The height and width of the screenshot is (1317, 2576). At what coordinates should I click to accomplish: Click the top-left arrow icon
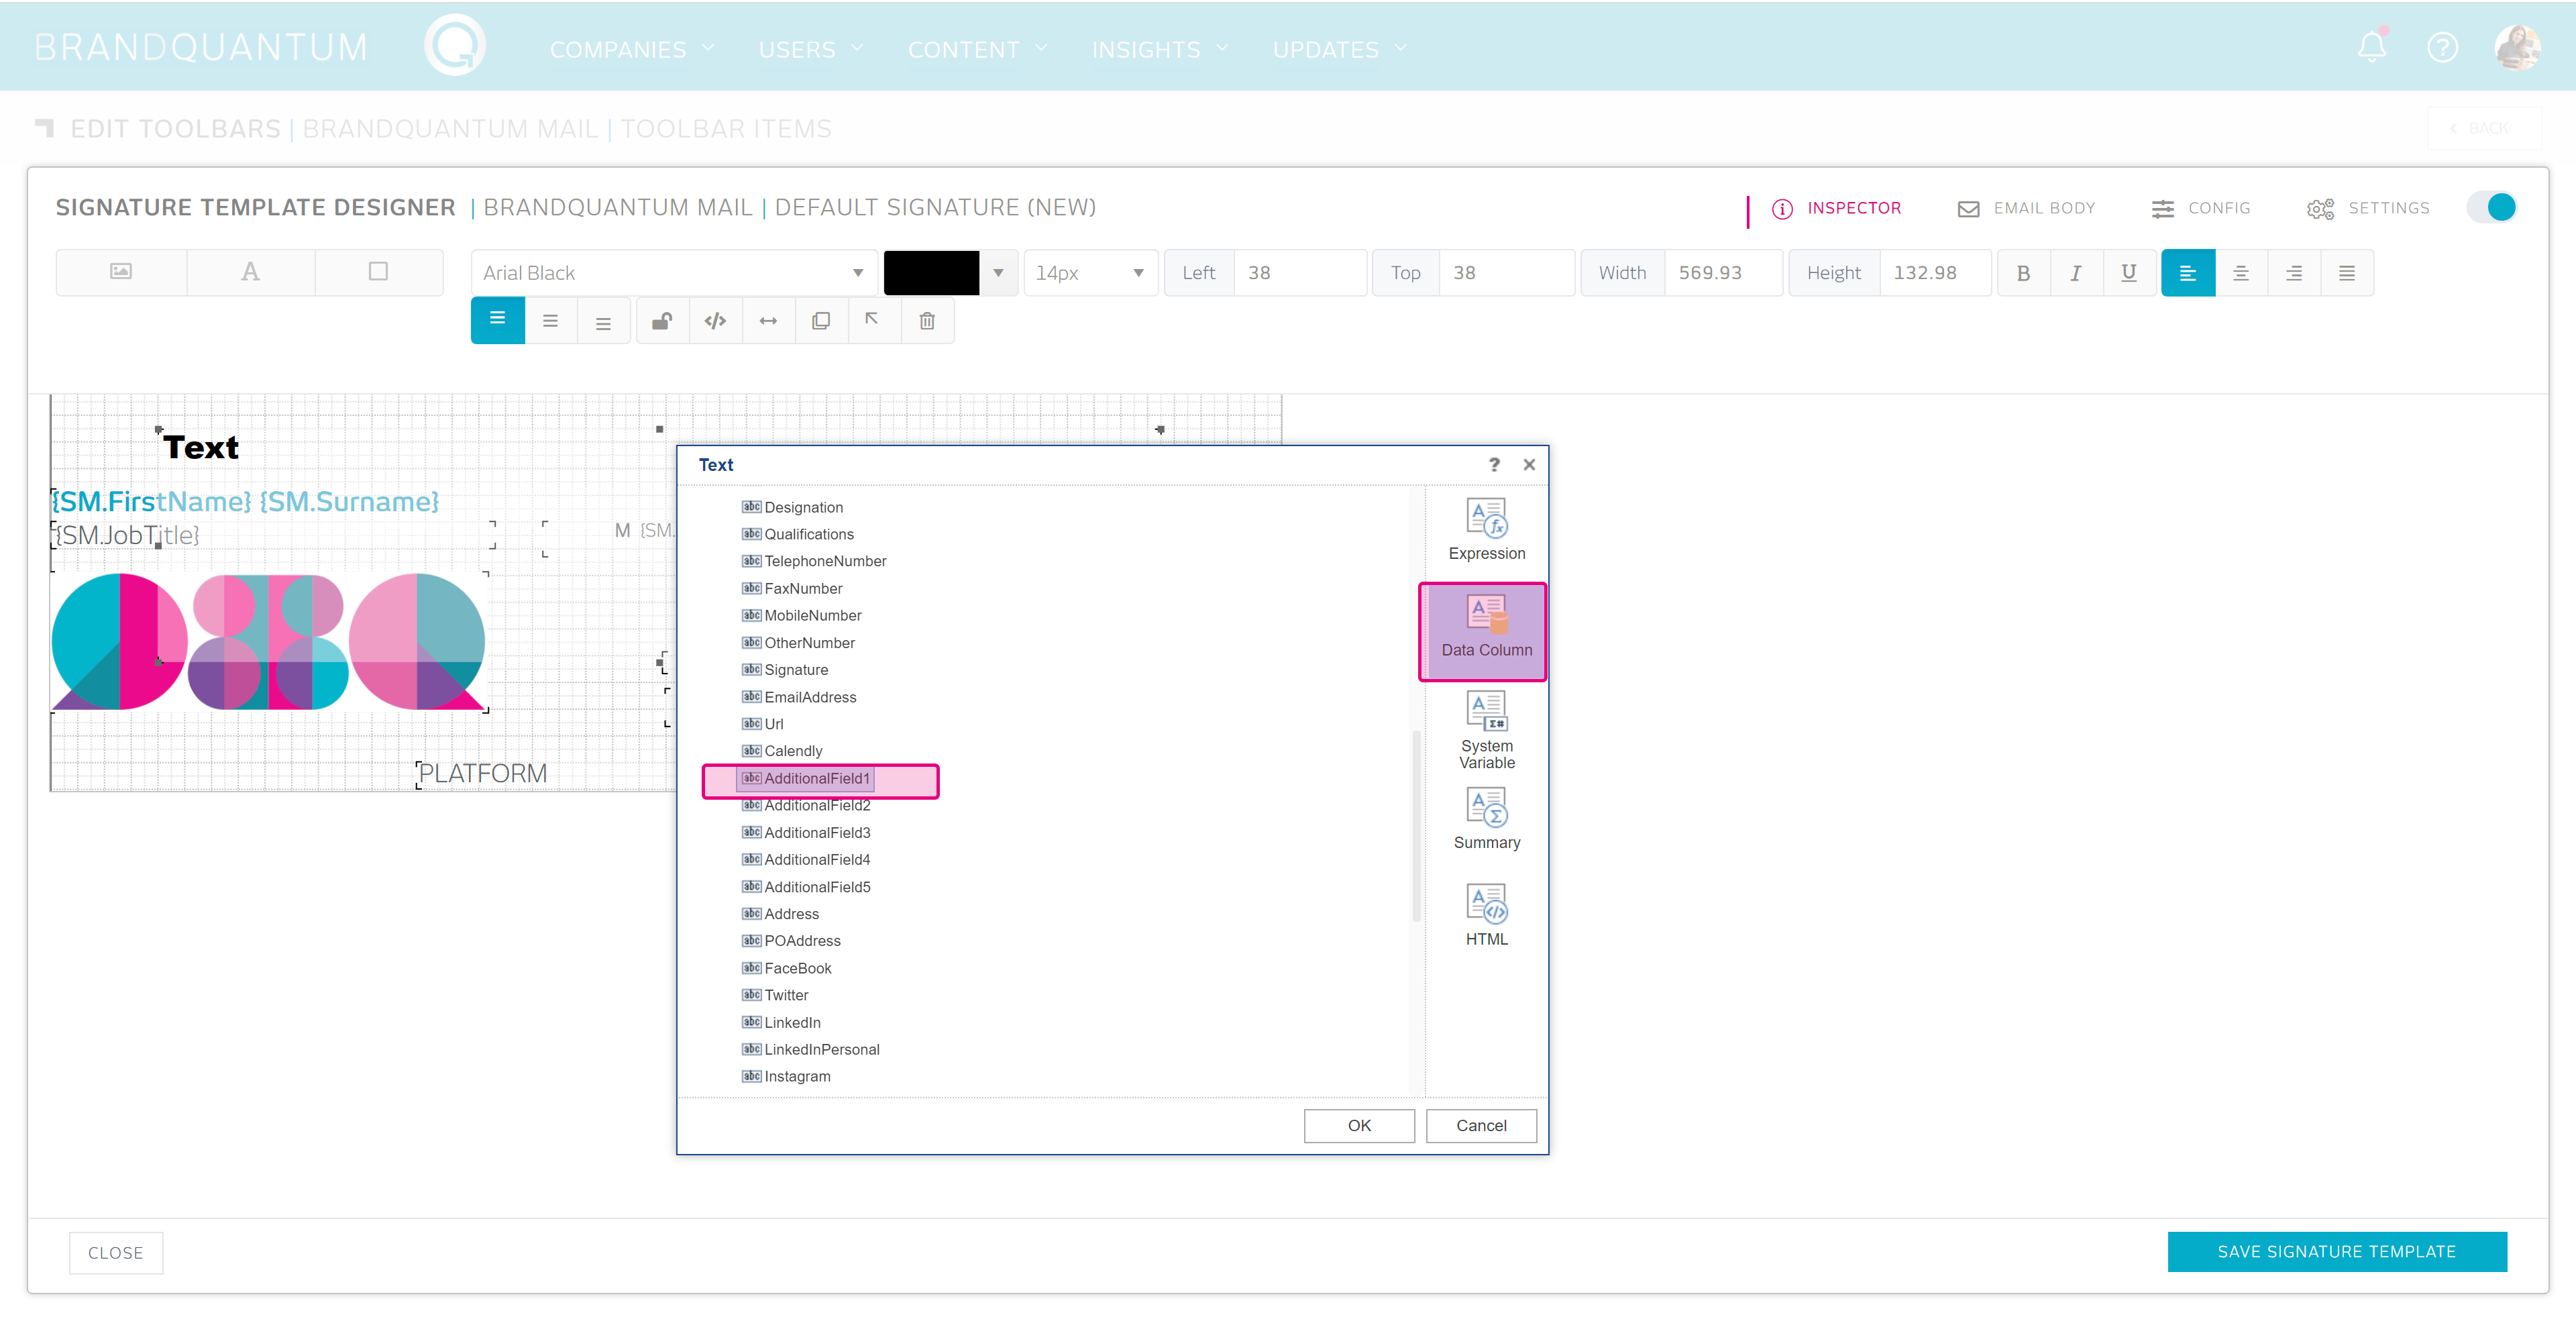(x=873, y=321)
